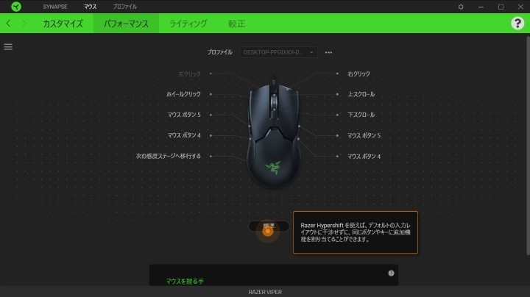
Task: Go back with the left arrow
Action: pyautogui.click(x=8, y=24)
